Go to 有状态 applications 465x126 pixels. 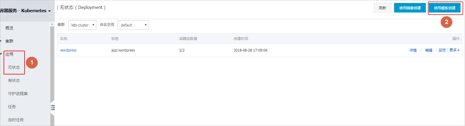point(14,80)
